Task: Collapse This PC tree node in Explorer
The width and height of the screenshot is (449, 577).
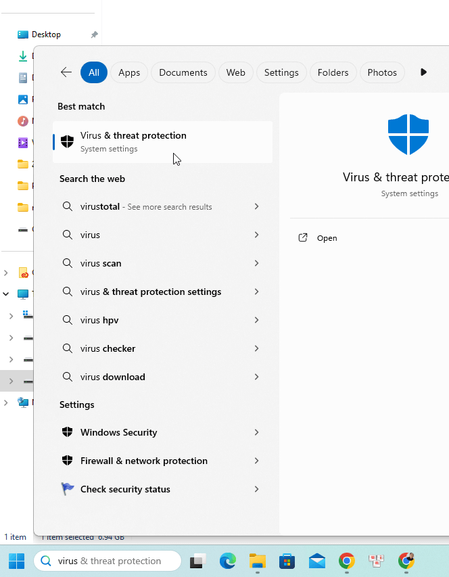Action: [x=6, y=294]
